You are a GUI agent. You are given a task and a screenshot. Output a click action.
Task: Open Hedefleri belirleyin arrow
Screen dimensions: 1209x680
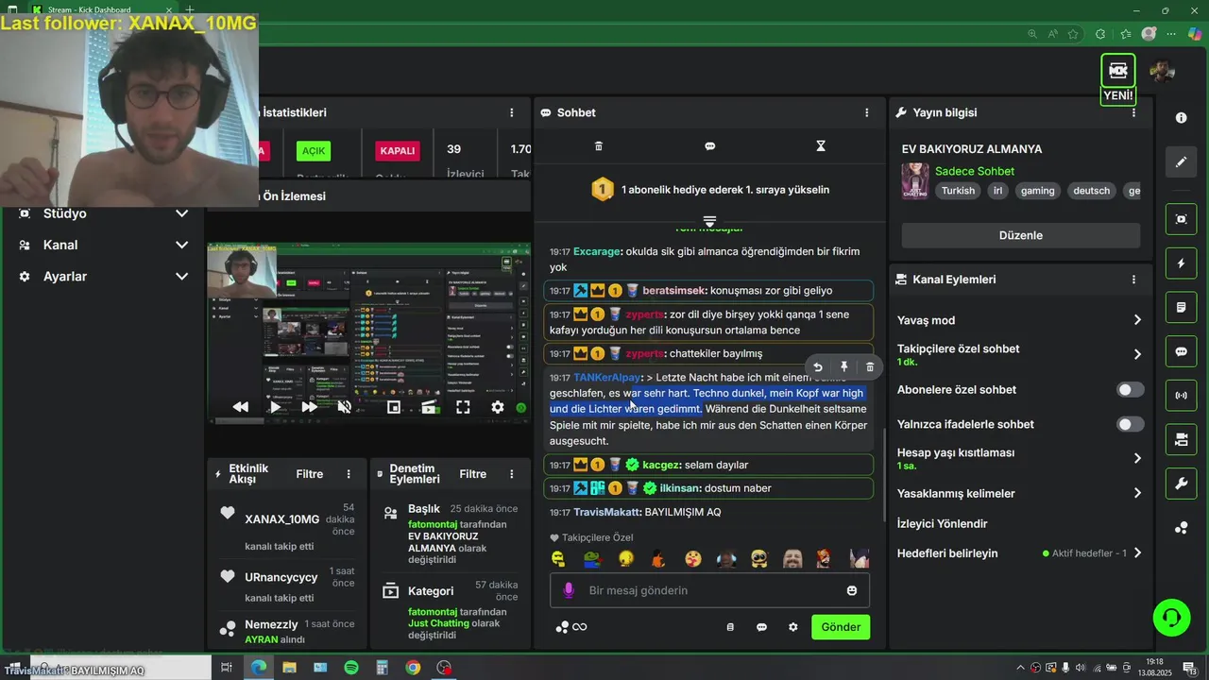[x=1137, y=553]
